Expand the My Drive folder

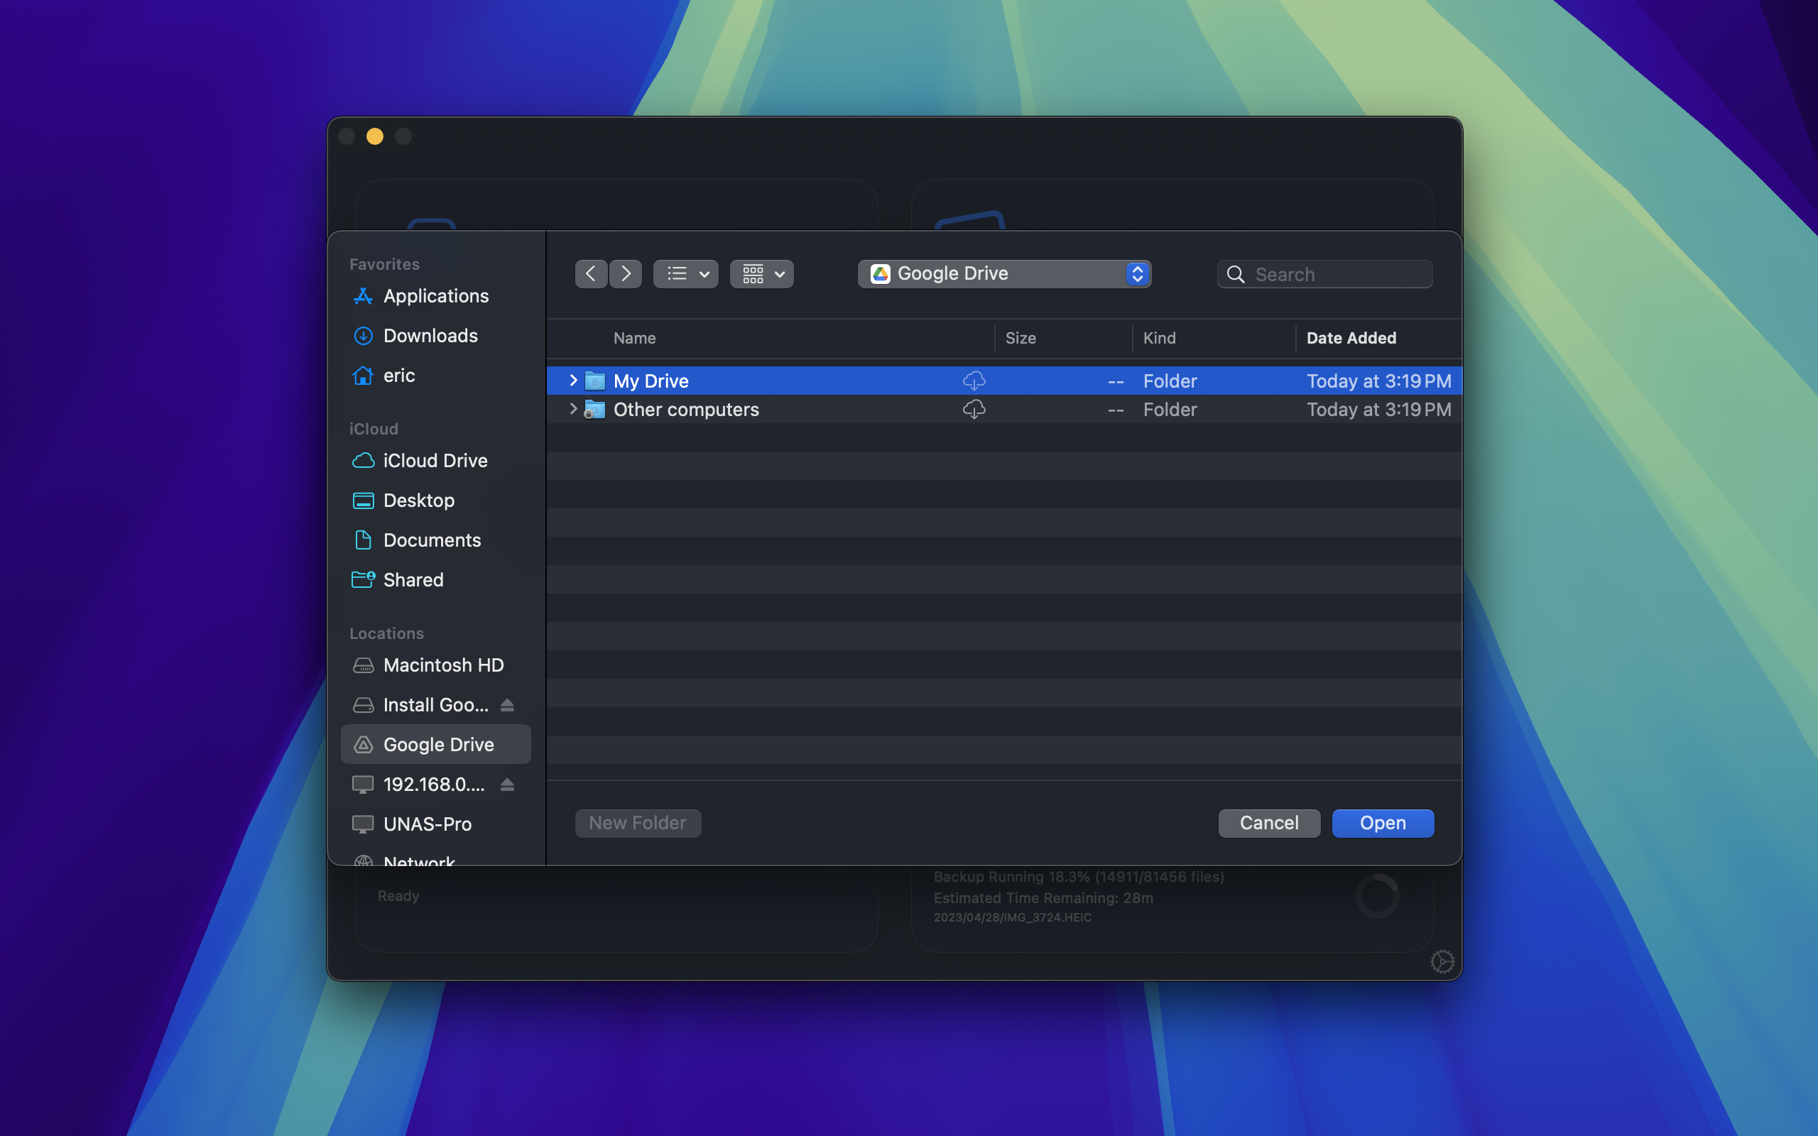[x=573, y=381]
